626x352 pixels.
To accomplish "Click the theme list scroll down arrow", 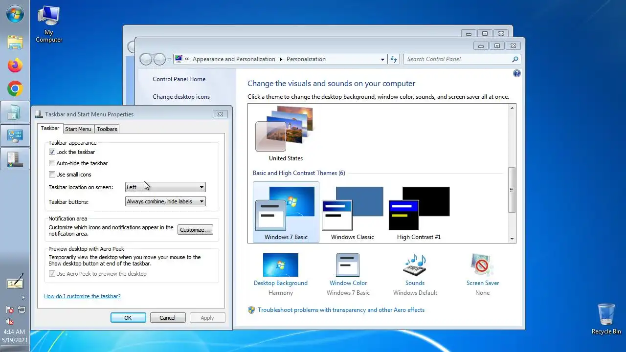I will (512, 239).
